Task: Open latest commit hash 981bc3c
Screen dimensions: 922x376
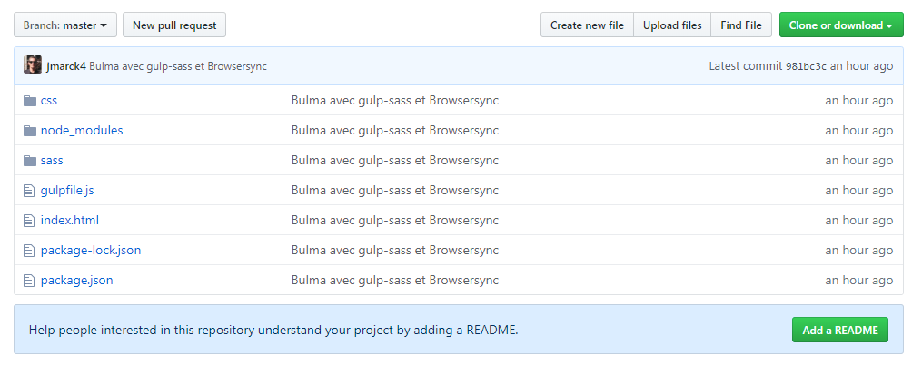Action: [806, 66]
